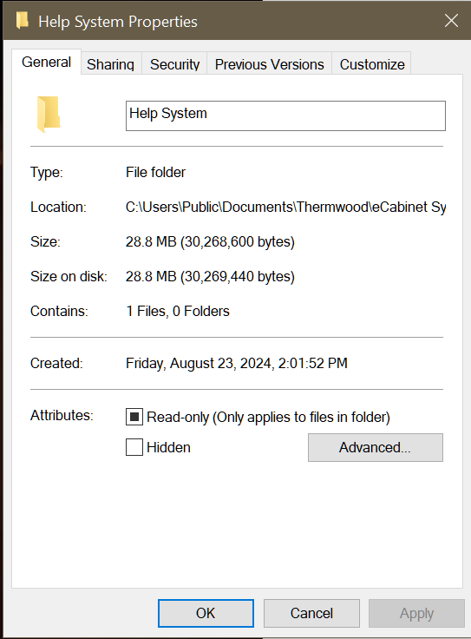Click the Created date and time text
The image size is (471, 639).
point(237,363)
